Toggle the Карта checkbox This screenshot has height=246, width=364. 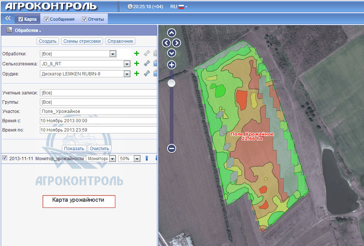(21, 19)
